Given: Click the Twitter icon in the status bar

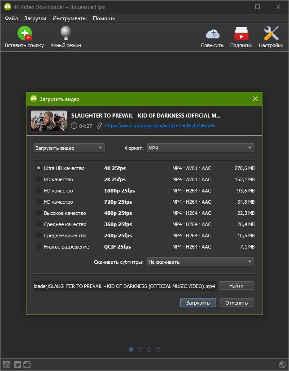Looking at the screenshot, I should coord(17,364).
